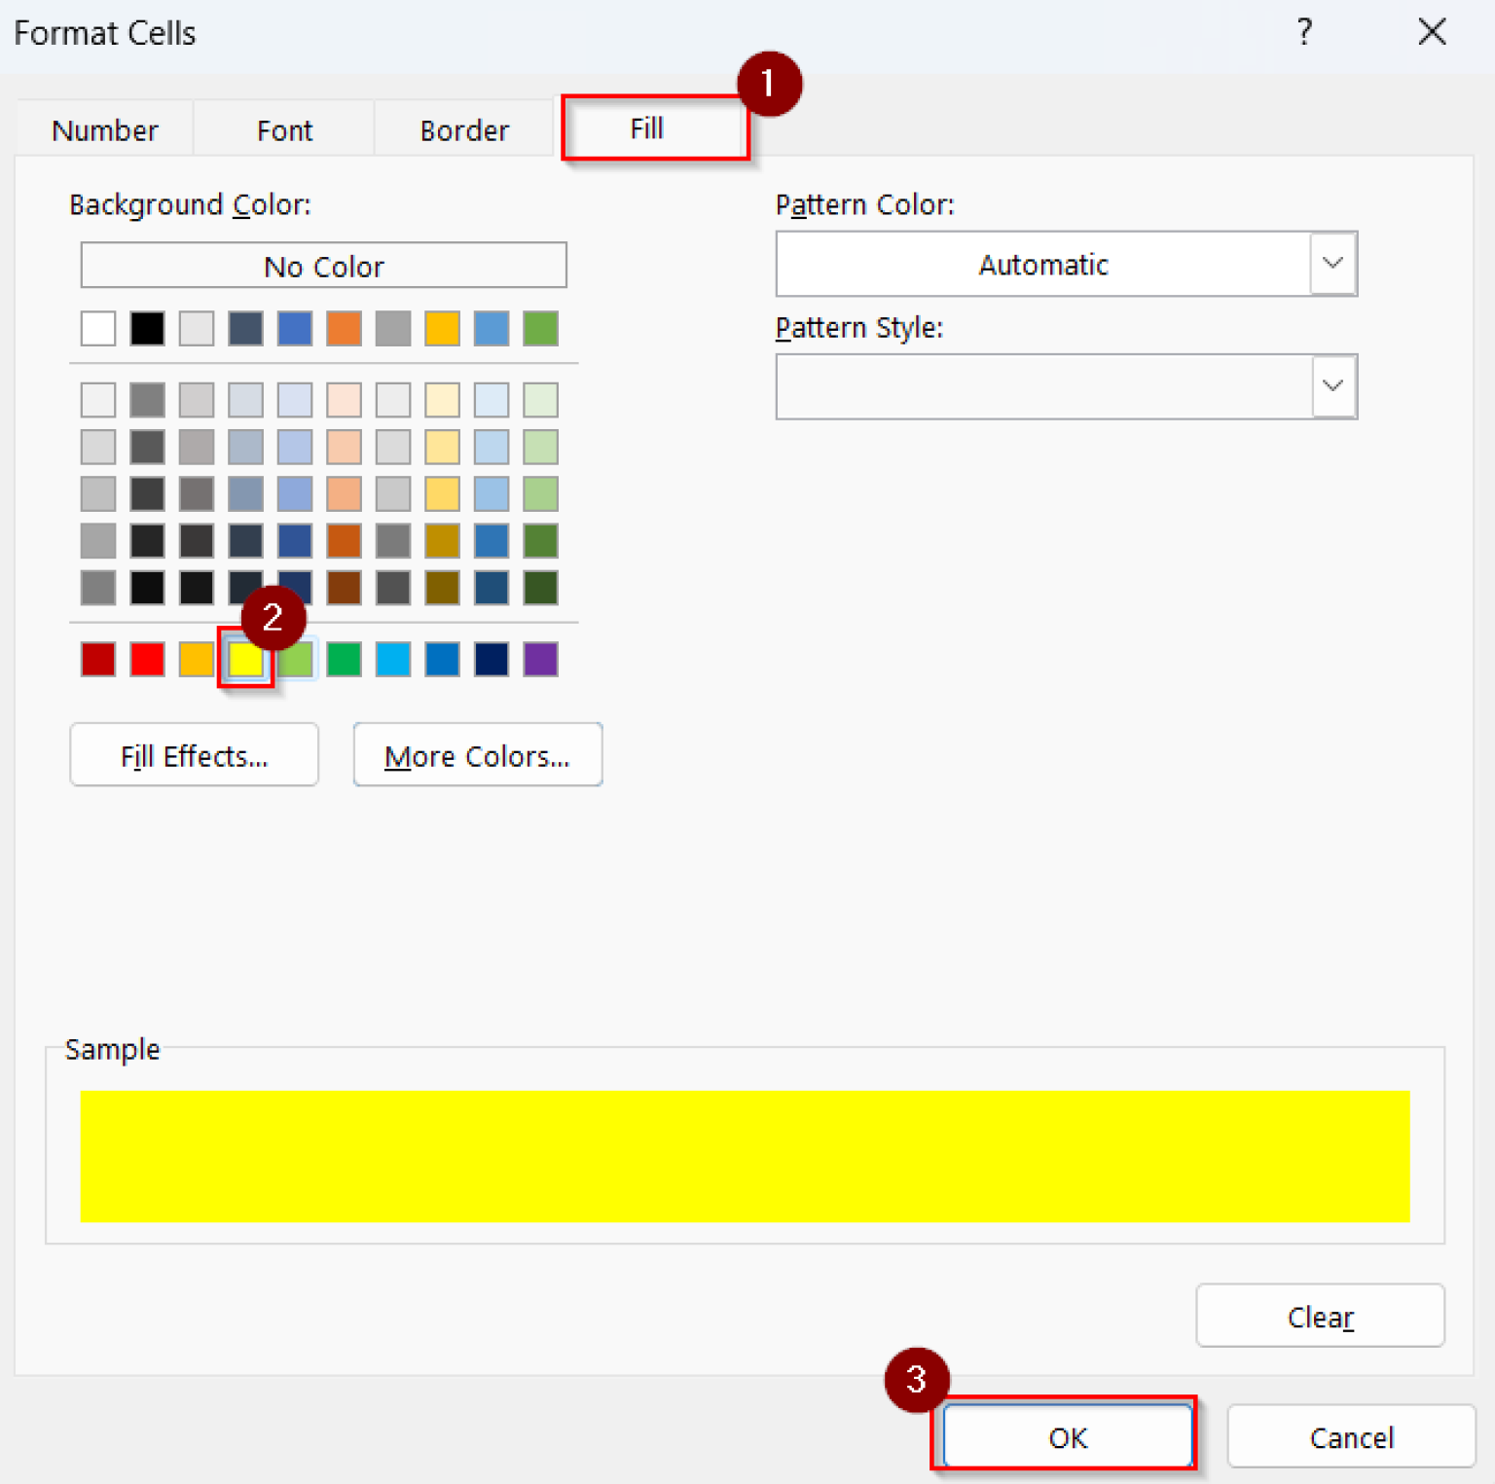Switch to the Font tab
1495x1484 pixels.
[x=283, y=129]
